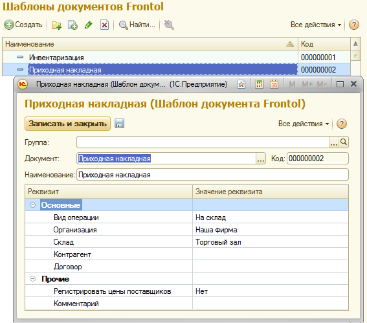The image size is (367, 323).
Task: Click the cancel search icon
Action: pos(169,25)
